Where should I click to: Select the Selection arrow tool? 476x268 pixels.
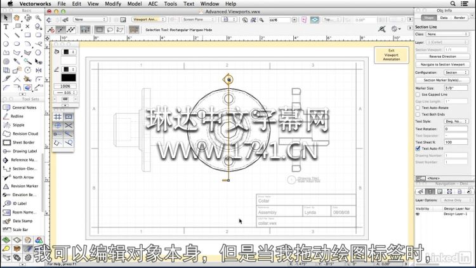pyautogui.click(x=6, y=18)
